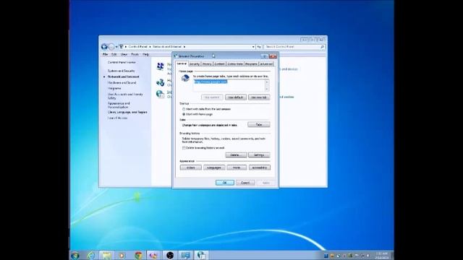Click the HomeGroup icon in Control Panel
Image resolution: width=463 pixels, height=260 pixels.
(x=161, y=82)
